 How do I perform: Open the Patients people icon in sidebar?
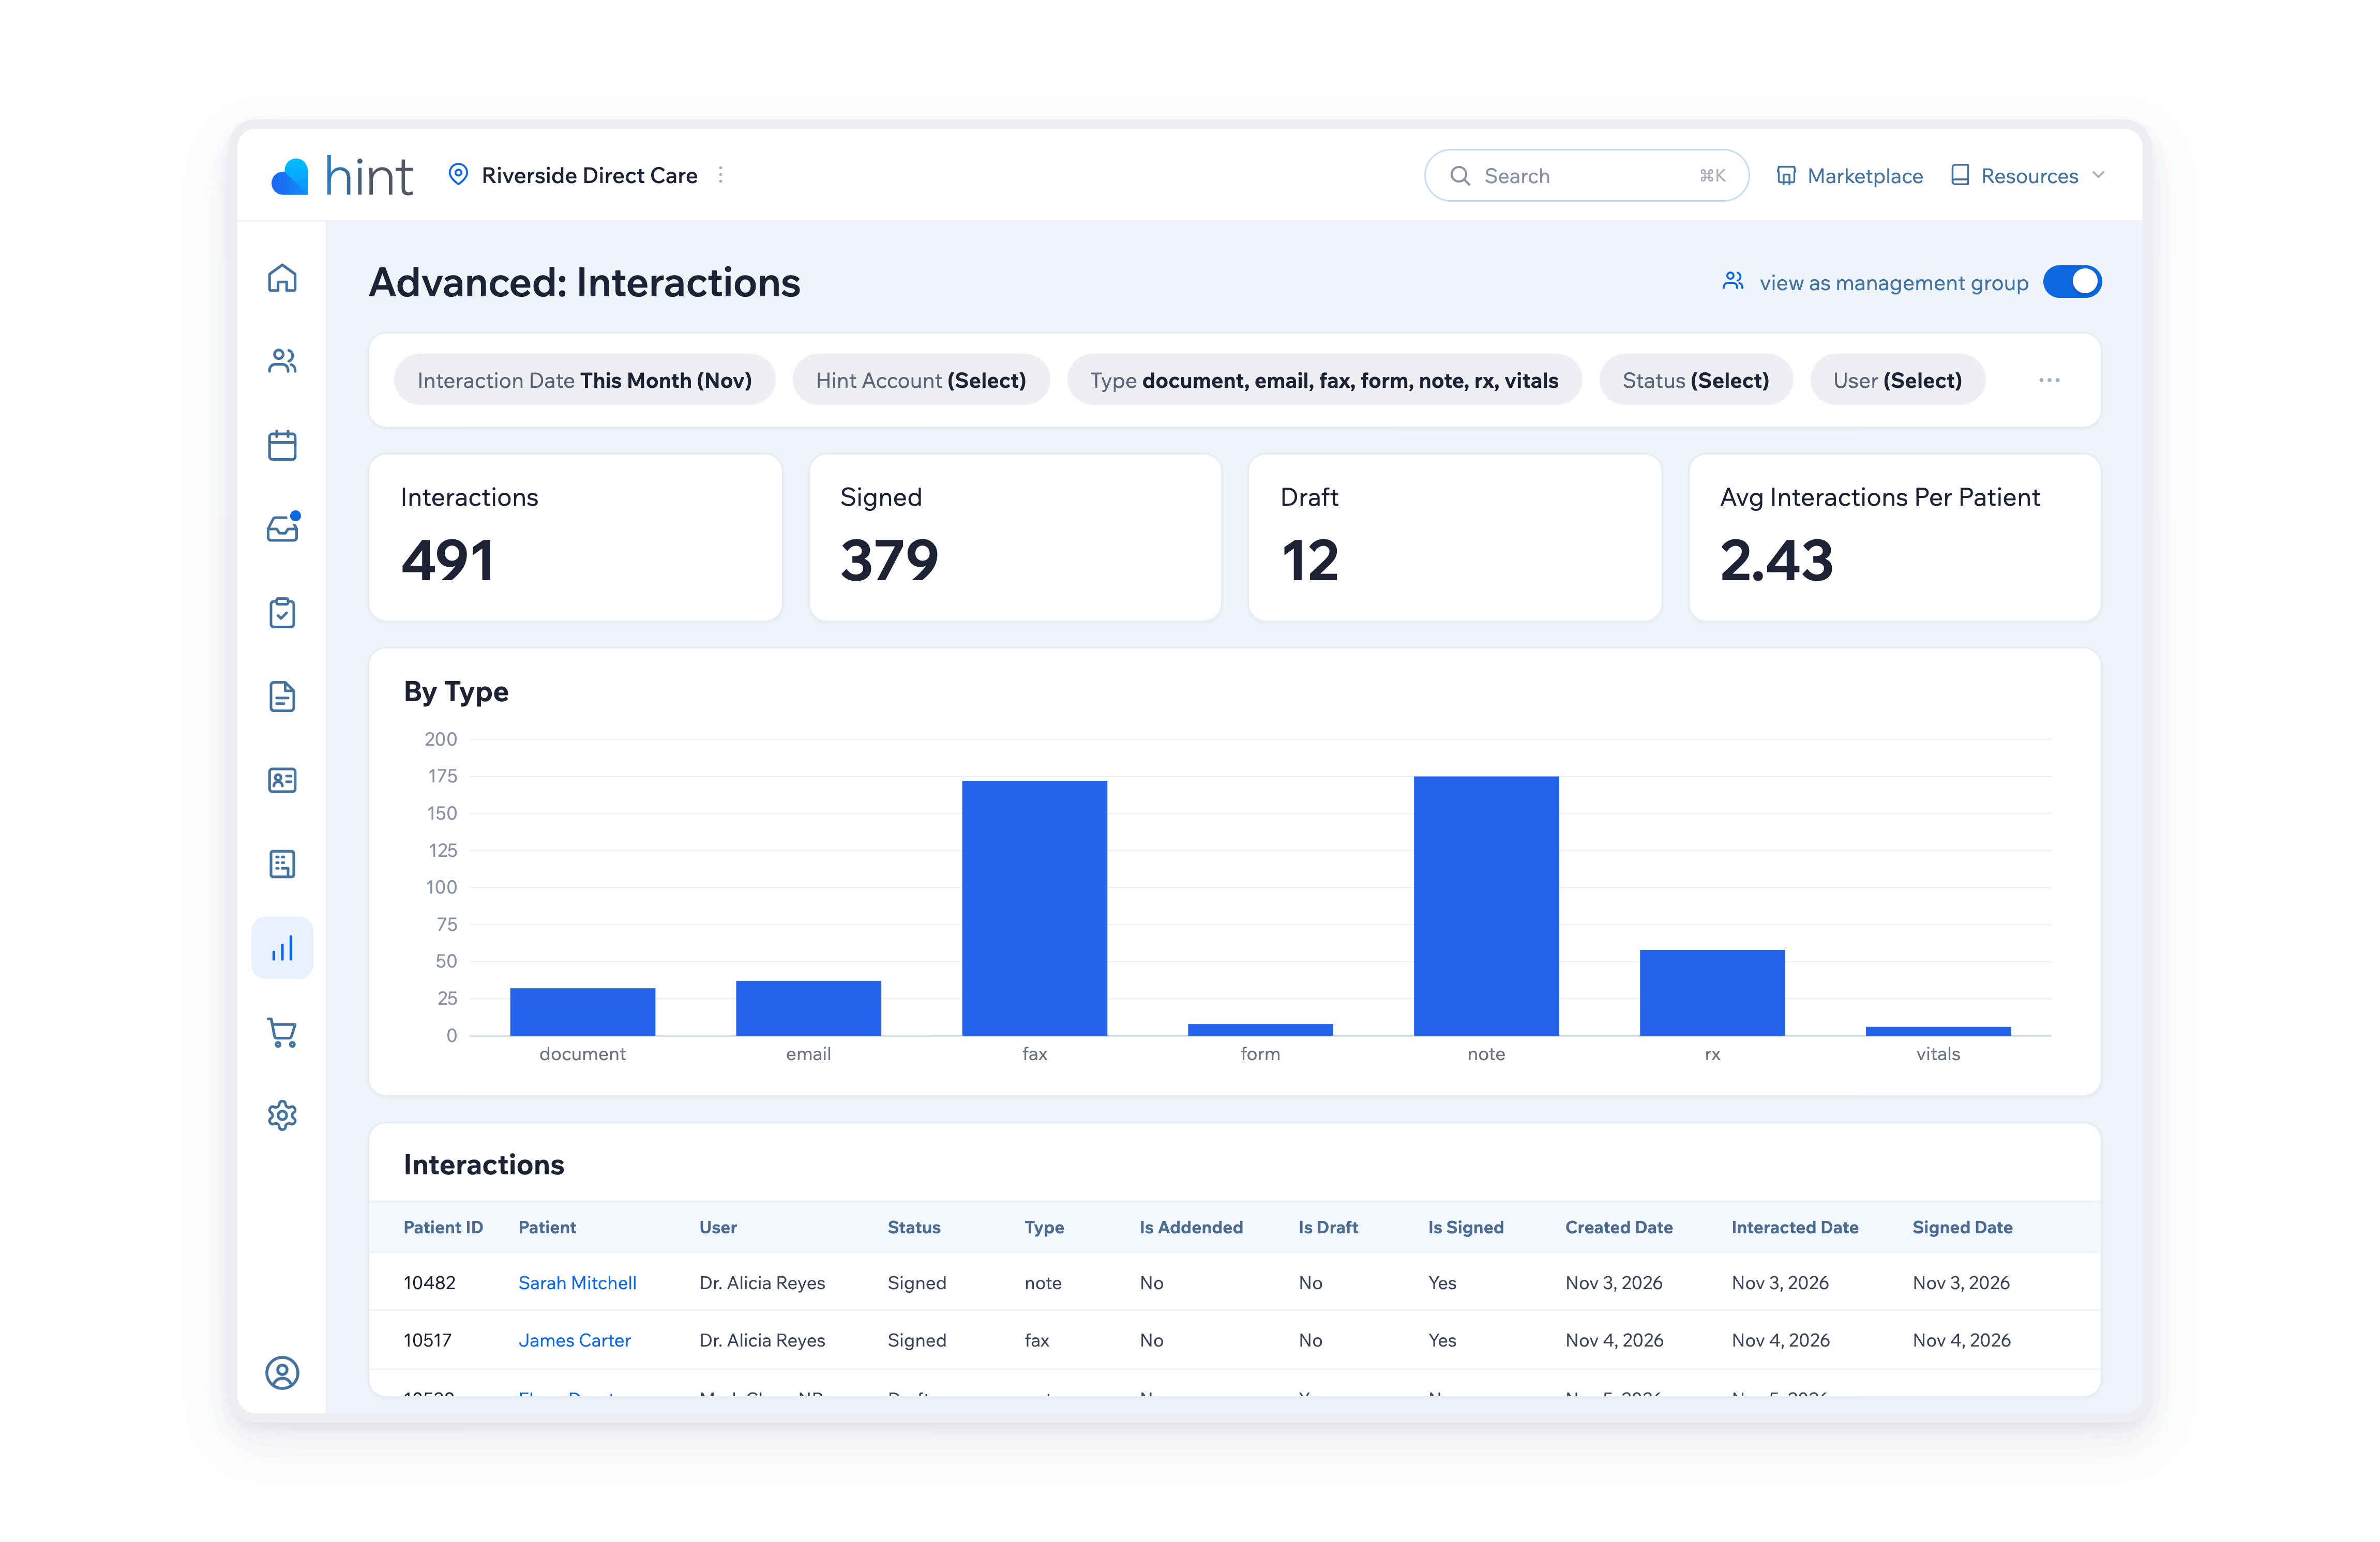pyautogui.click(x=282, y=361)
